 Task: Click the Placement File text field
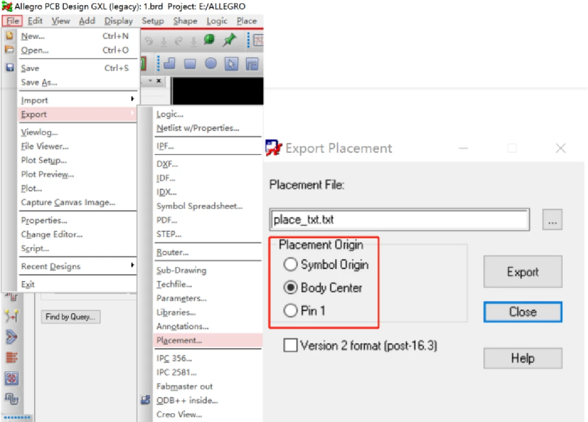click(x=400, y=219)
